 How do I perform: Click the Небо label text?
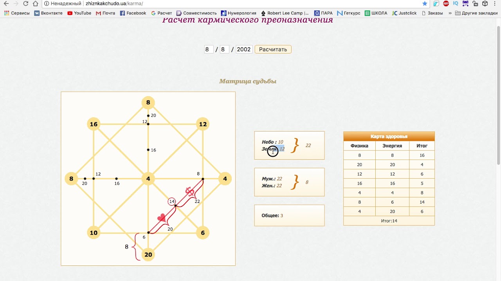pyautogui.click(x=269, y=142)
